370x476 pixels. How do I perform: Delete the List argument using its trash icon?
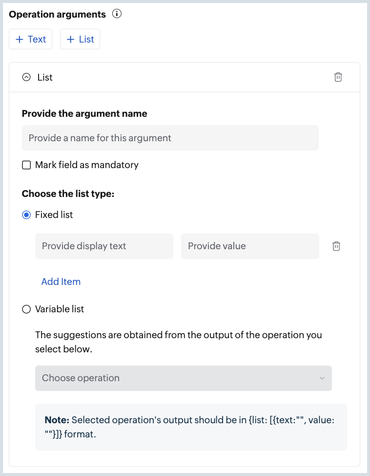[338, 77]
